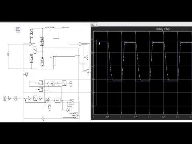
Task: Select the saturation block before upper scope
Action: click(64, 83)
